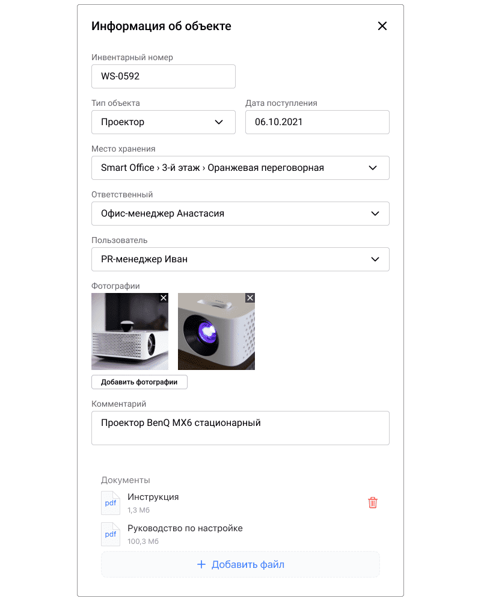Close the object information dialog
The width and height of the screenshot is (481, 601).
382,26
